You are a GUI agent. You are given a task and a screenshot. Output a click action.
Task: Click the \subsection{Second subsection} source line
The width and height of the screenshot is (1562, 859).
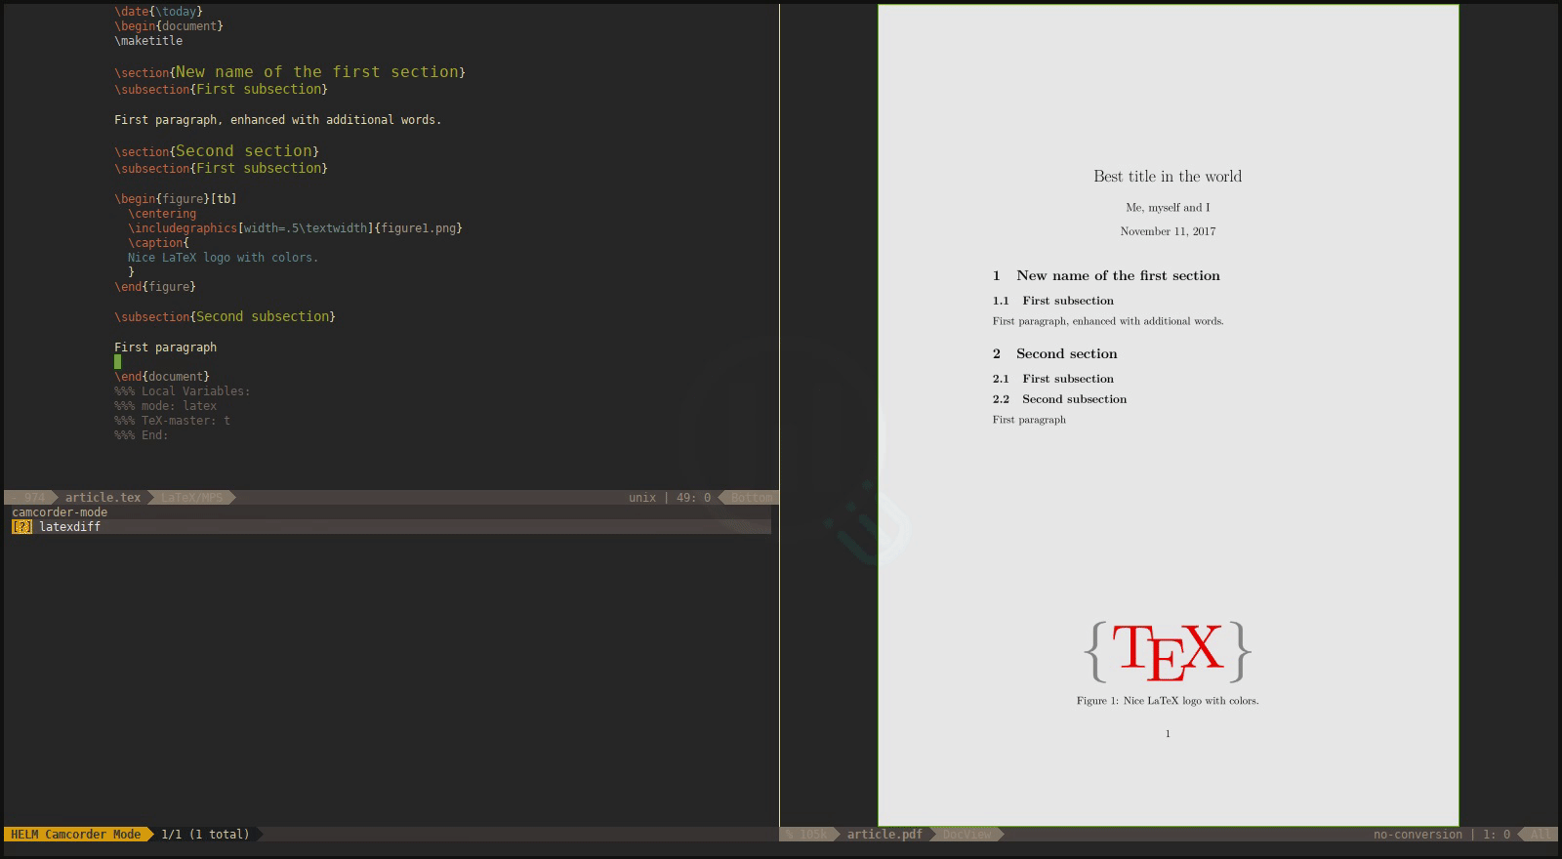coord(225,316)
